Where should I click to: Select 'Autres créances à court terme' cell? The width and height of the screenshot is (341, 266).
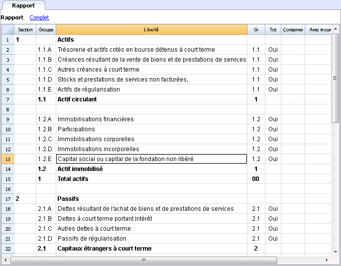pyautogui.click(x=151, y=70)
